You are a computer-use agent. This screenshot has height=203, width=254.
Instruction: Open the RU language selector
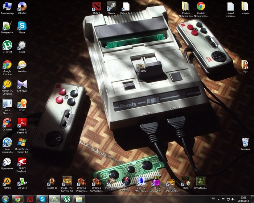[213, 199]
